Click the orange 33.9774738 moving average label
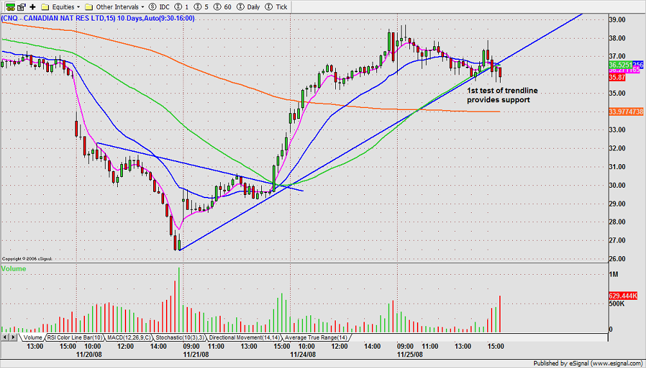This screenshot has width=646, height=368. 625,112
